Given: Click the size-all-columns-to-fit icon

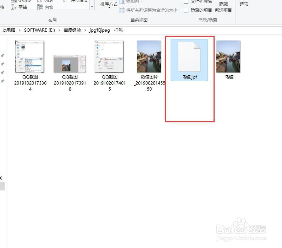Looking at the screenshot, I should click(122, 10).
